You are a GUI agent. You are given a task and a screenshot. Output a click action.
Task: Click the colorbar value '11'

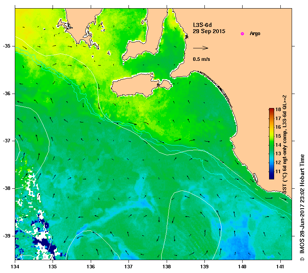(x=278, y=171)
